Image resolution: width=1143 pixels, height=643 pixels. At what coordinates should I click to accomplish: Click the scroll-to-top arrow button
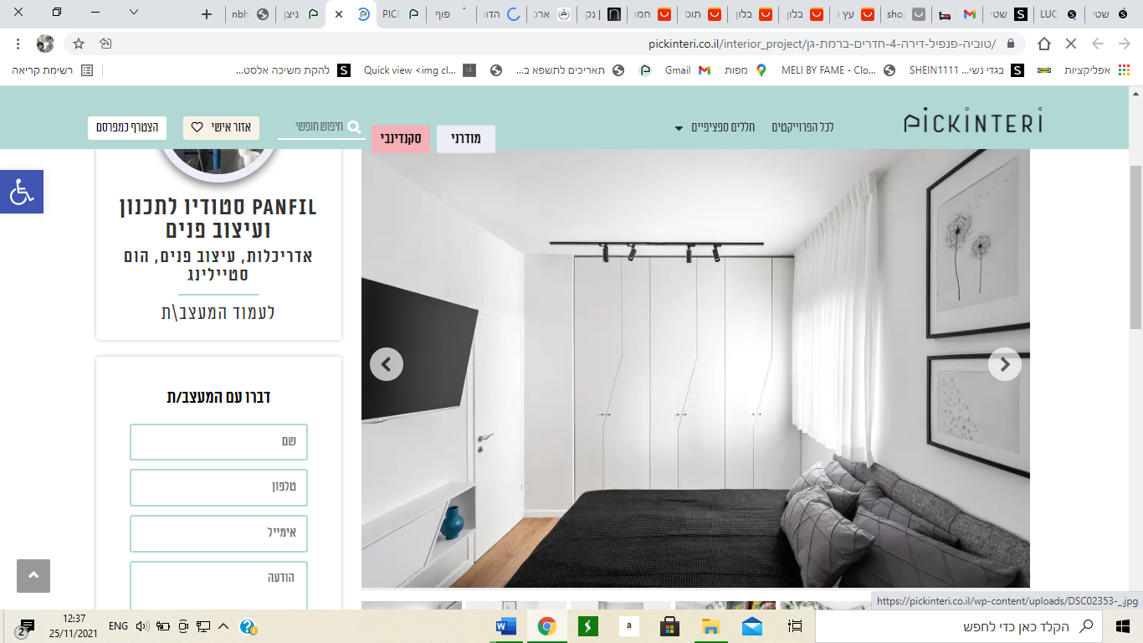pyautogui.click(x=33, y=576)
